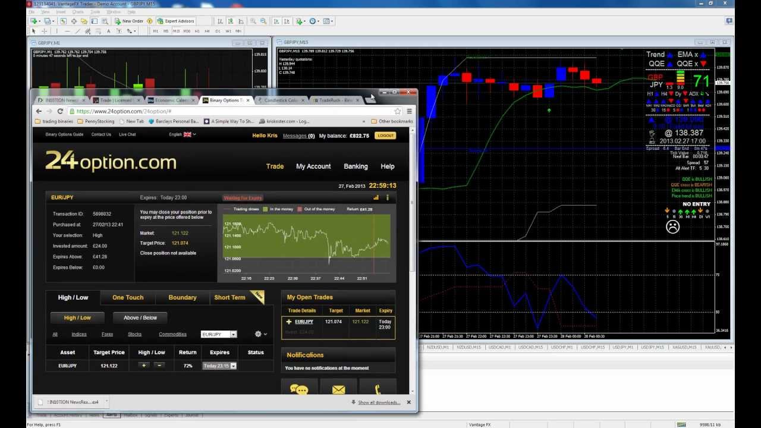The image size is (761, 428).
Task: Open Live Chat link
Action: pyautogui.click(x=127, y=134)
